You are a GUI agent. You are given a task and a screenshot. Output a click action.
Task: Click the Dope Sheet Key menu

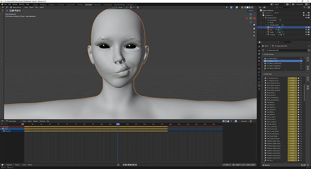[48, 121]
